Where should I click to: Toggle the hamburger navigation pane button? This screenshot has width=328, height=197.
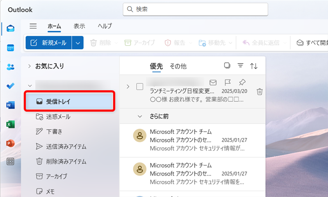(33, 26)
